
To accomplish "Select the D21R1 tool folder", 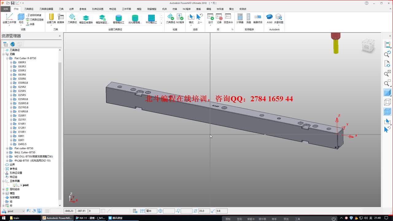I will [22, 120].
